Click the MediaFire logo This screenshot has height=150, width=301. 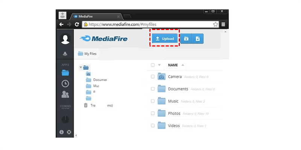click(x=103, y=39)
